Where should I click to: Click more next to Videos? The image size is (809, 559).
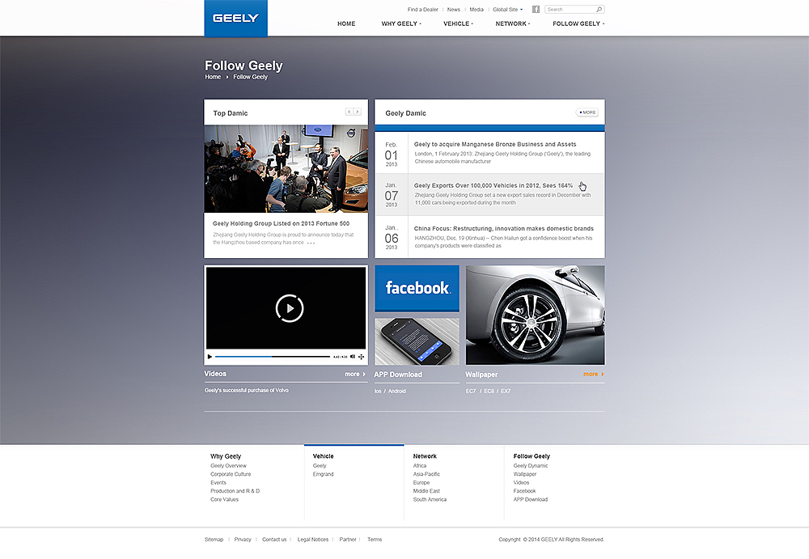pyautogui.click(x=355, y=375)
